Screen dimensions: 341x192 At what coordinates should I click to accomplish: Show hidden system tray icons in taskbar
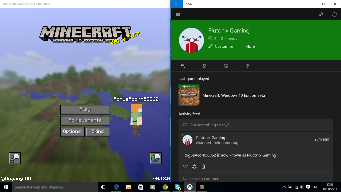pyautogui.click(x=284, y=187)
